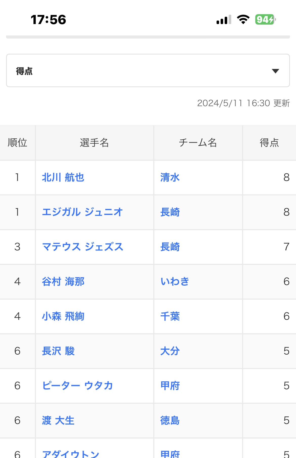
Task: Click the 選手名 column header
Action: point(94,143)
